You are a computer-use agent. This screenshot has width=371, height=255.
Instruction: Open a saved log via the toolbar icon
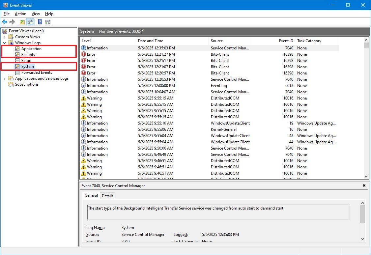pyautogui.click(x=22, y=22)
